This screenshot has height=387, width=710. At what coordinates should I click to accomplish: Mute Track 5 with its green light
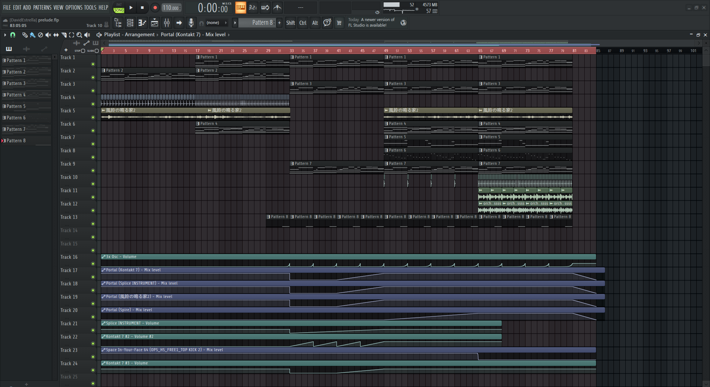93,117
